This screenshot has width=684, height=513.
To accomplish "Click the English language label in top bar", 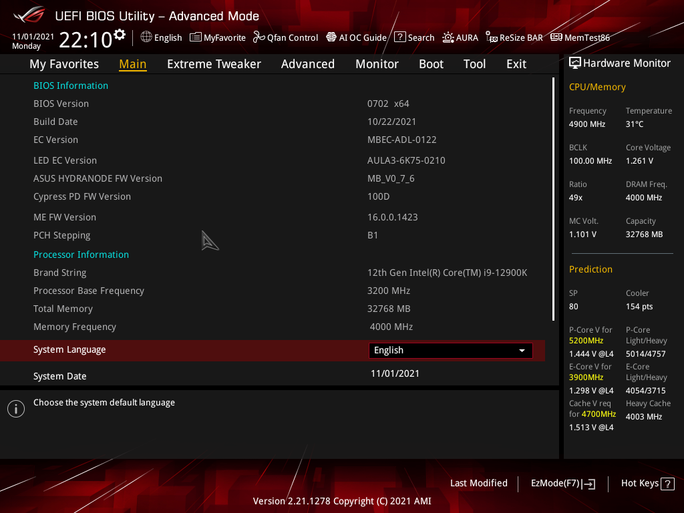I will pyautogui.click(x=168, y=38).
